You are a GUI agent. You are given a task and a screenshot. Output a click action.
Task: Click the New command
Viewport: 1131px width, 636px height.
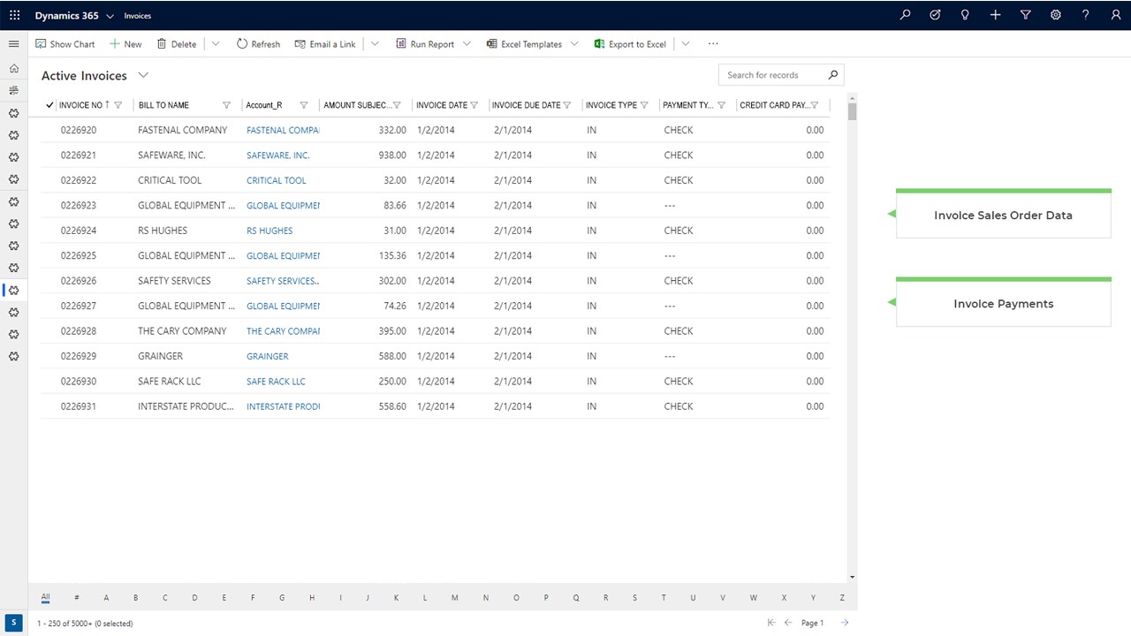[x=125, y=44]
